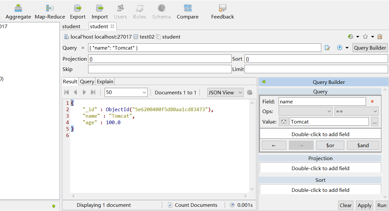Image resolution: width=389 pixels, height=211 pixels.
Task: Open the Schema explorer
Action: [161, 12]
